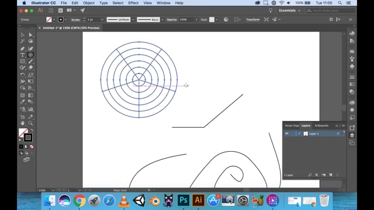Open Essentials workspace switcher
This screenshot has width=374, height=210.
click(290, 10)
